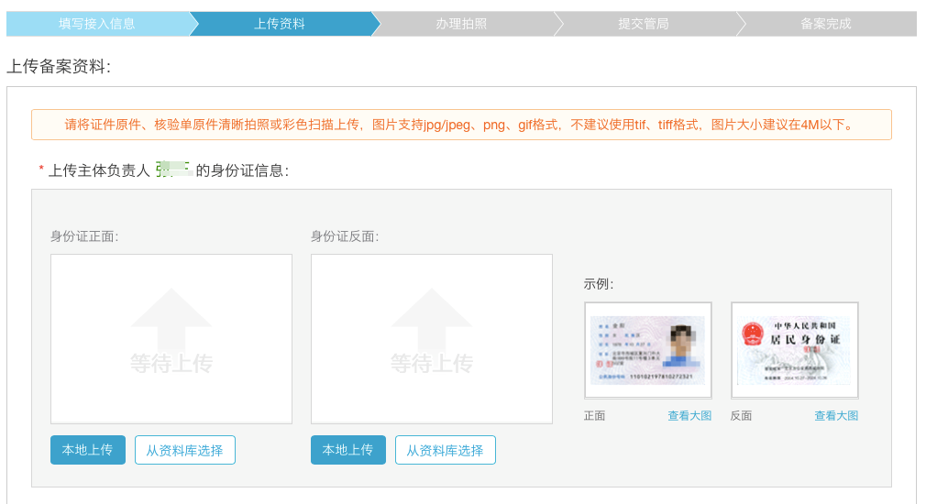The width and height of the screenshot is (926, 504).
Task: Open the back-side sample ID card thumbnail
Action: 795,350
